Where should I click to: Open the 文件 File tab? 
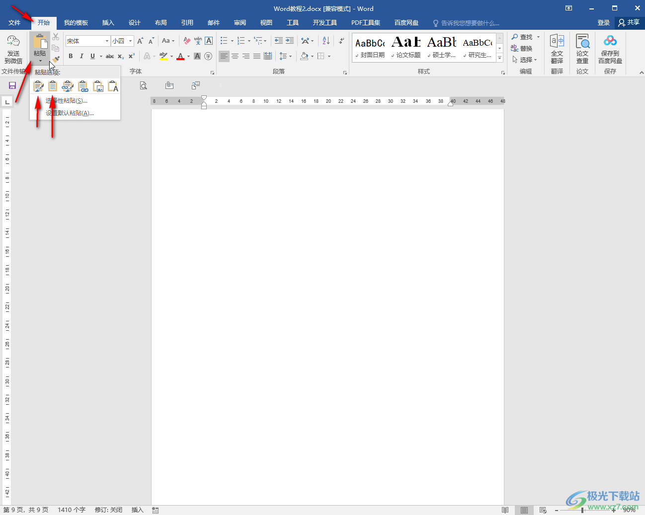(14, 23)
